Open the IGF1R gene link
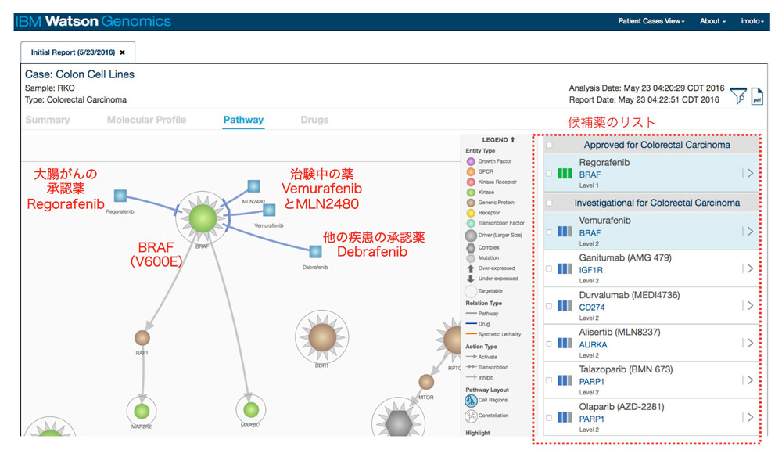Viewport: 782px width, 457px height. pos(590,270)
